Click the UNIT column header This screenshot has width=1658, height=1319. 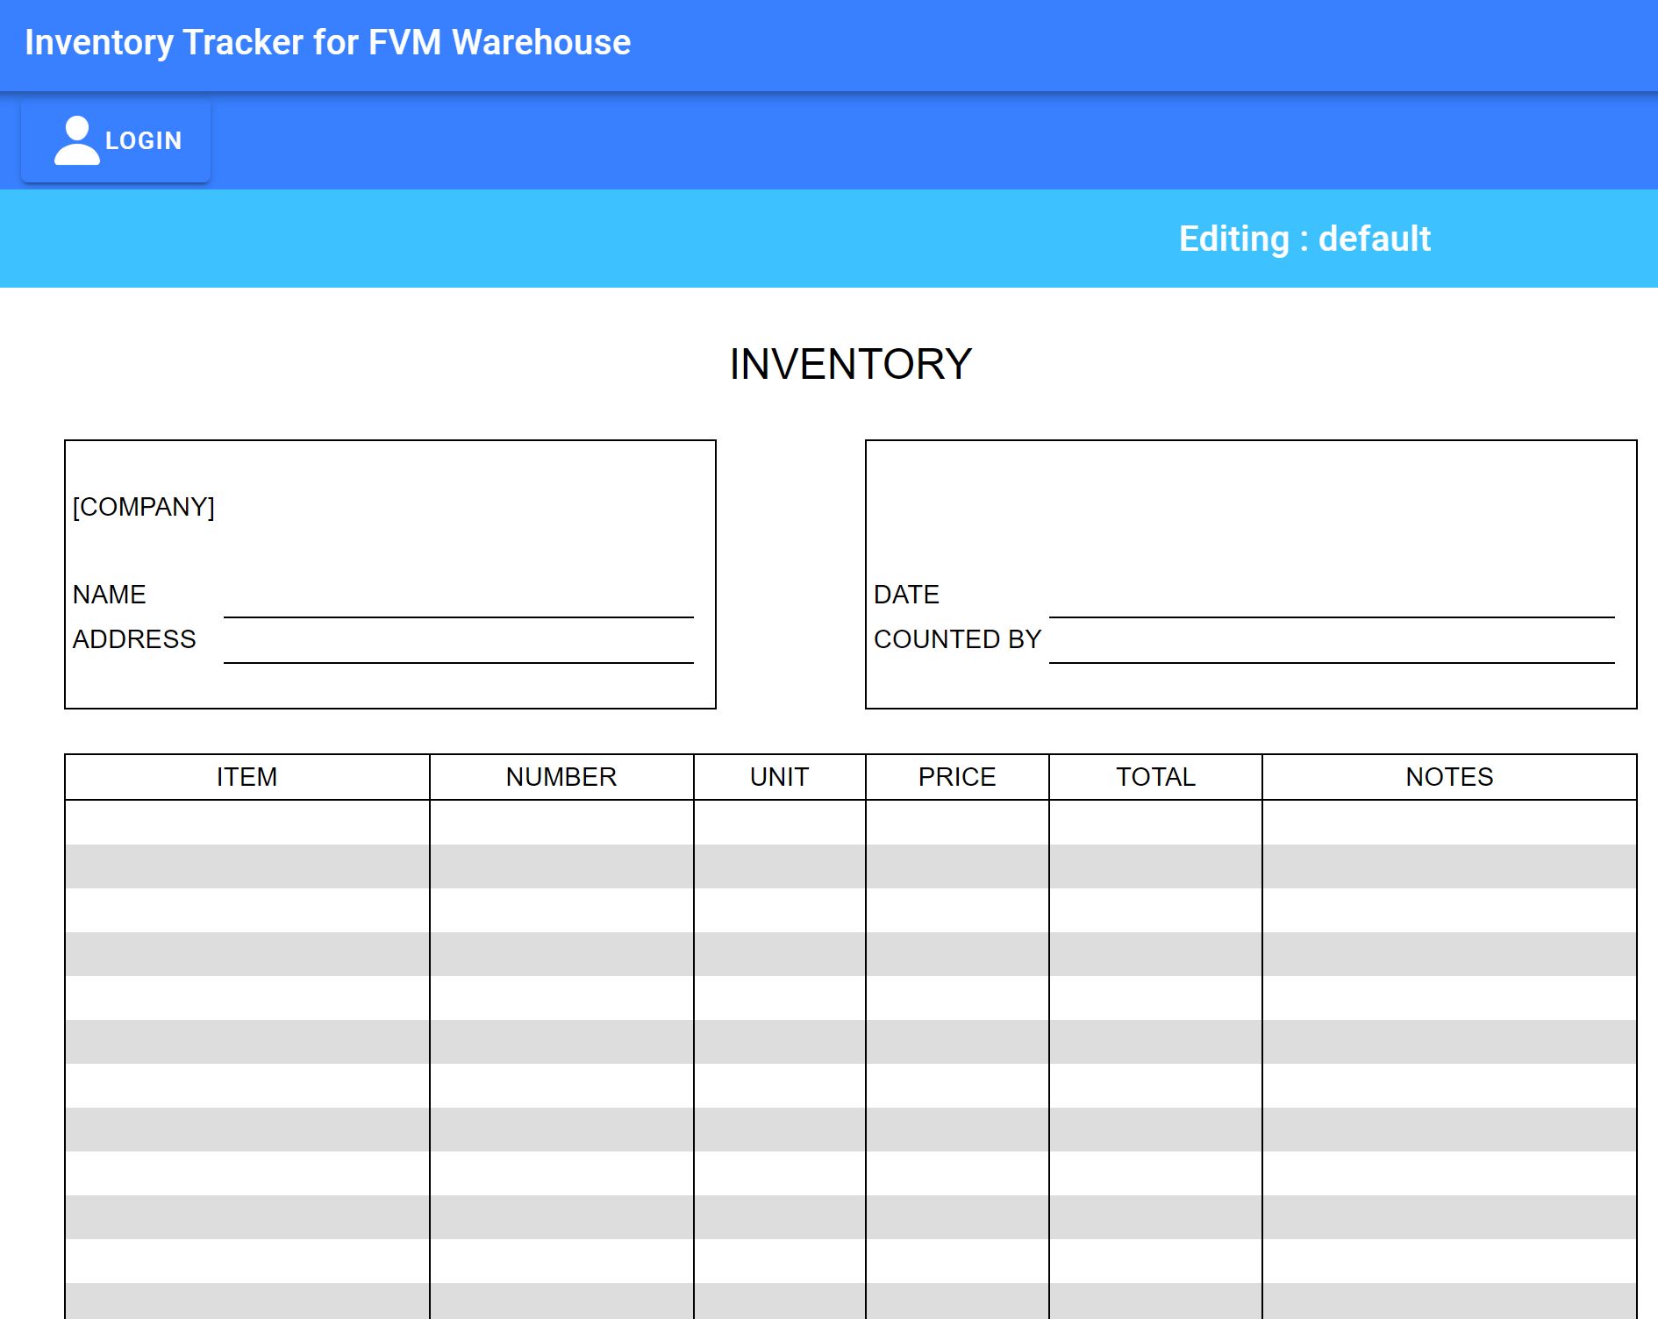click(780, 777)
